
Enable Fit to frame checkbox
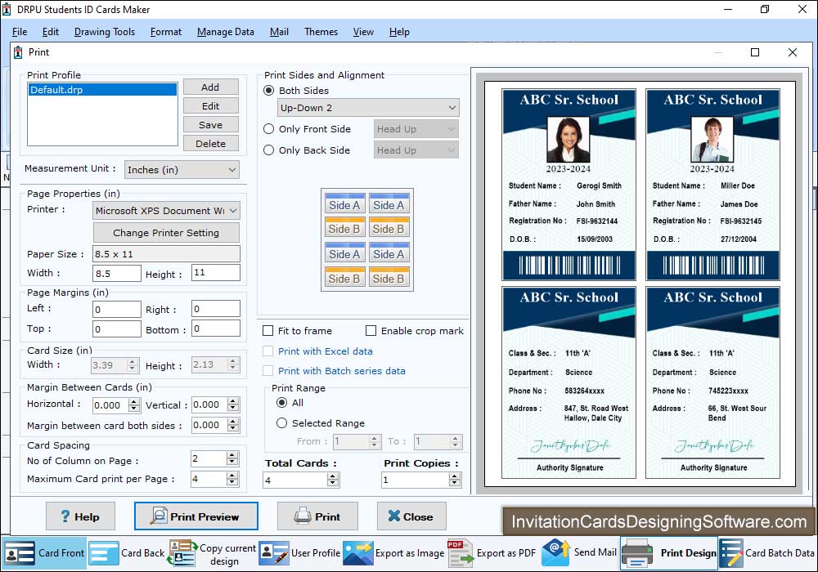pyautogui.click(x=268, y=331)
